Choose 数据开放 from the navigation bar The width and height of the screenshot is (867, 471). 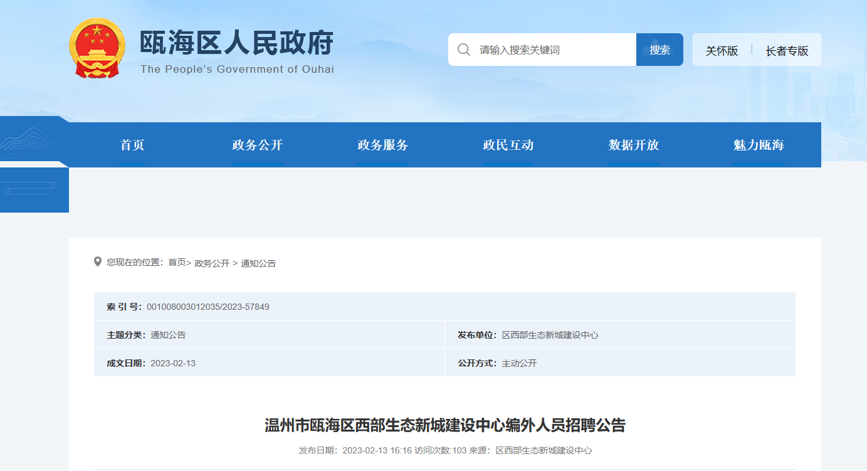click(633, 145)
